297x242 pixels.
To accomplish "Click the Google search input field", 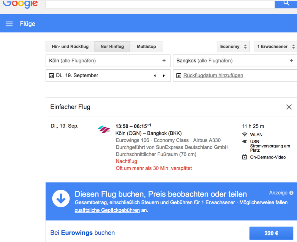I will [x=160, y=4].
